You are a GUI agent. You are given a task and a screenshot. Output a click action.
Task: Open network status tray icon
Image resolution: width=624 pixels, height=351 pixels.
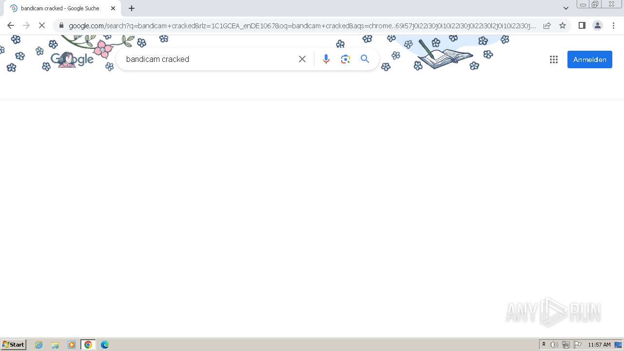click(x=566, y=345)
